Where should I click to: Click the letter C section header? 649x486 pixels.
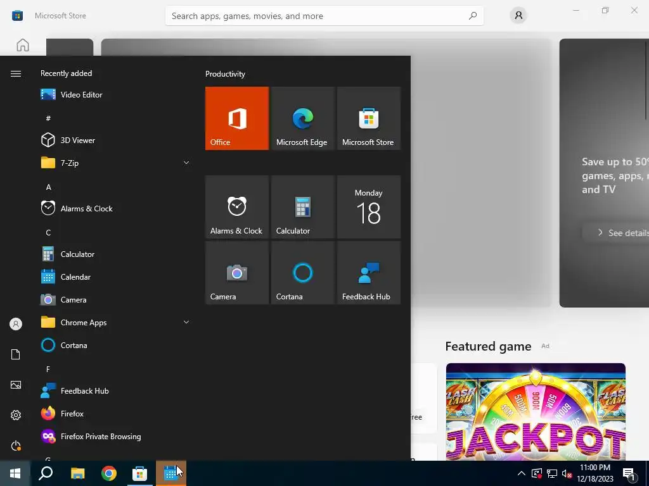(48, 233)
